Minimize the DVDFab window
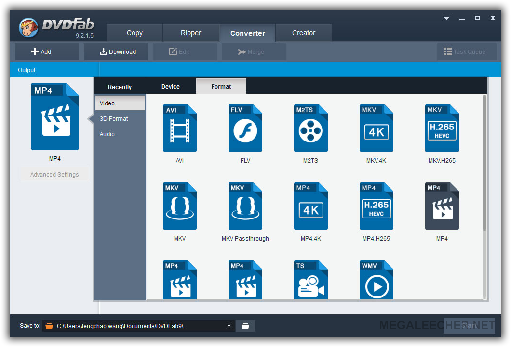Image resolution: width=511 pixels, height=347 pixels. 462,19
